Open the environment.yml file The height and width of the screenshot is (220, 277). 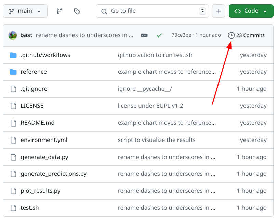(44, 140)
